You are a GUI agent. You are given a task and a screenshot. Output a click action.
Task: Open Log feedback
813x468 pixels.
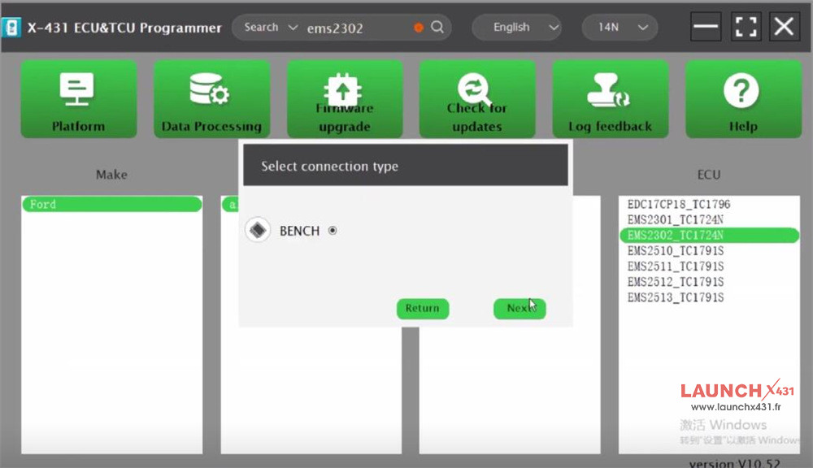coord(610,99)
